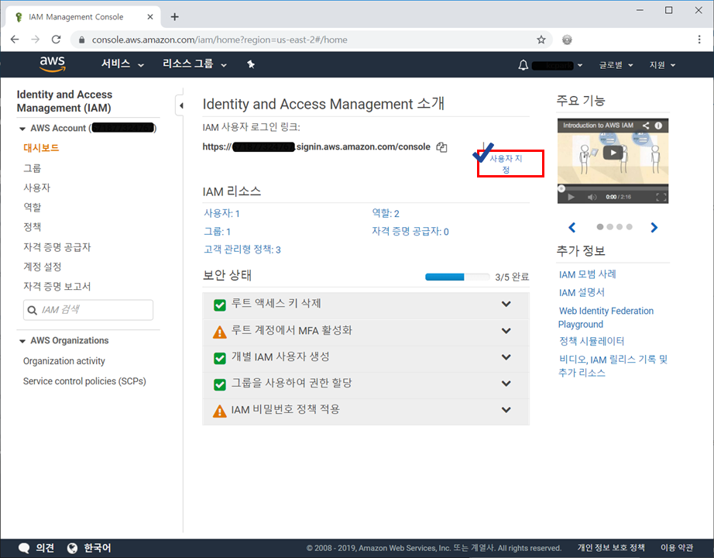Click green check for individual IAM user creation
Image resolution: width=714 pixels, height=558 pixels.
point(219,358)
